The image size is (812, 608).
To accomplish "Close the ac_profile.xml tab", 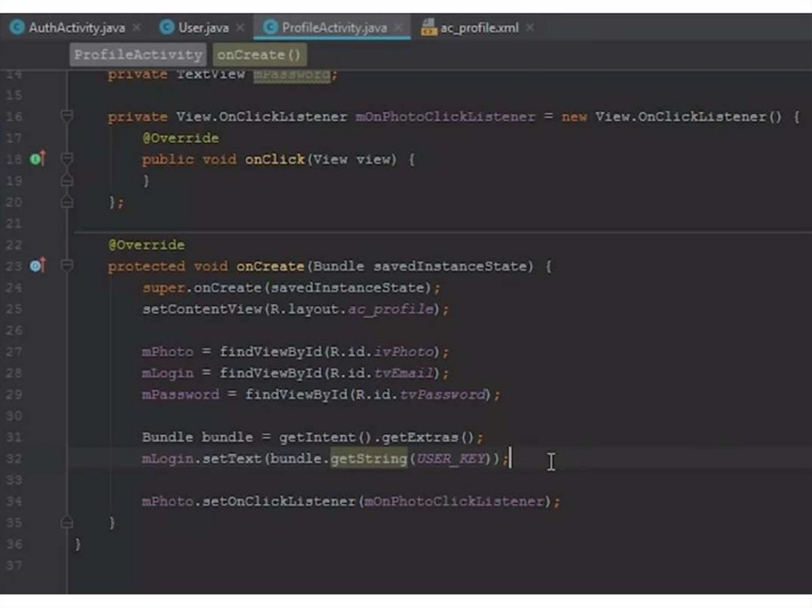I will click(x=530, y=28).
